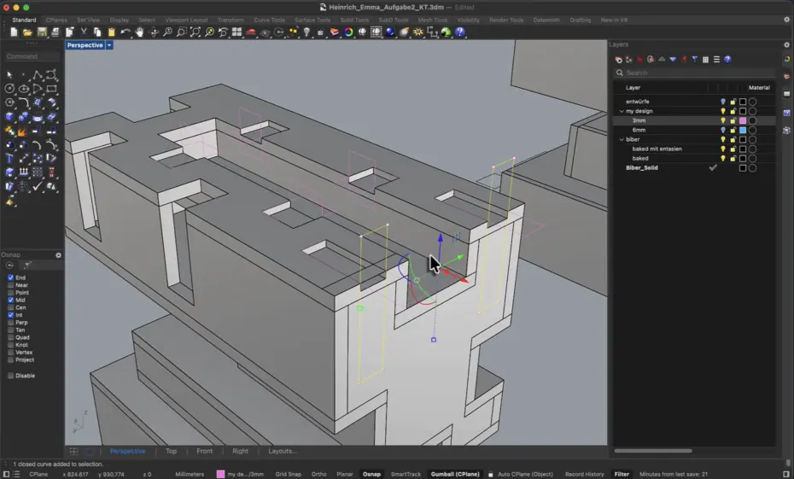Open the Solid Tools toolbar tab
This screenshot has height=479, width=794.
(354, 20)
